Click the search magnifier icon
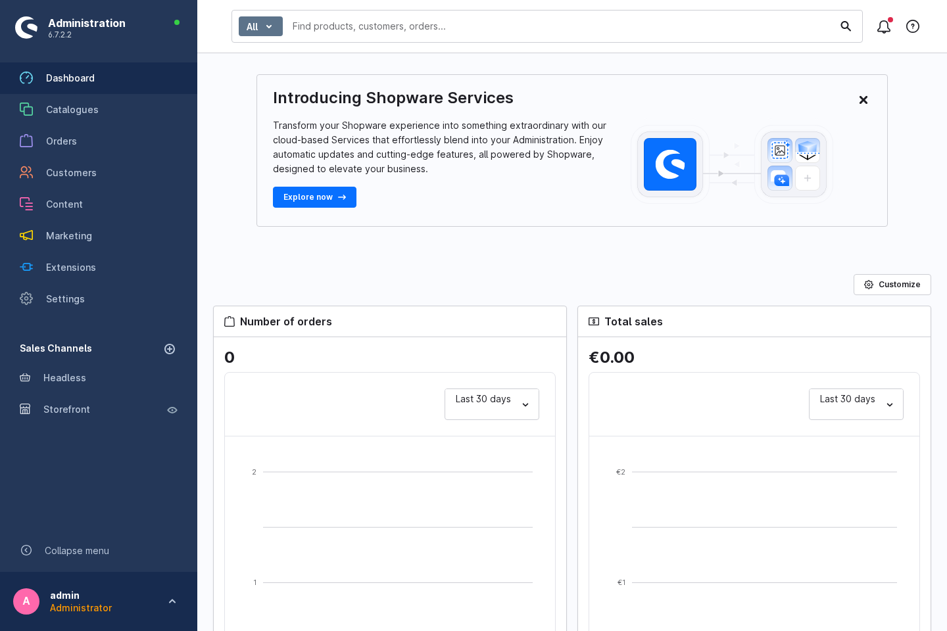947x631 pixels. pyautogui.click(x=846, y=26)
